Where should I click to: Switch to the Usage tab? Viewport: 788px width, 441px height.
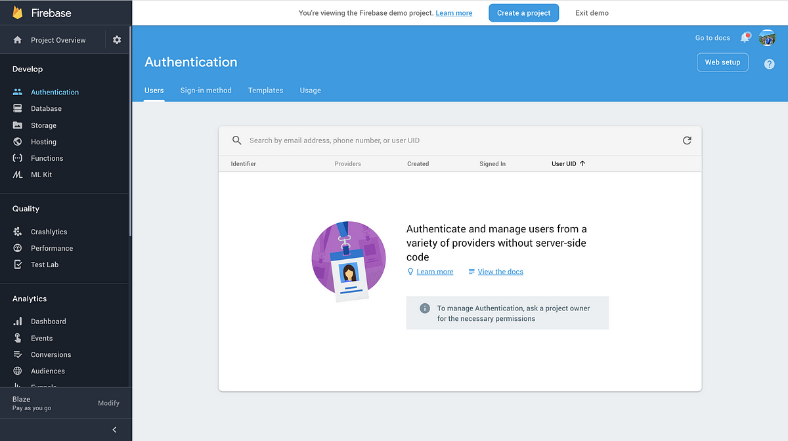(311, 91)
